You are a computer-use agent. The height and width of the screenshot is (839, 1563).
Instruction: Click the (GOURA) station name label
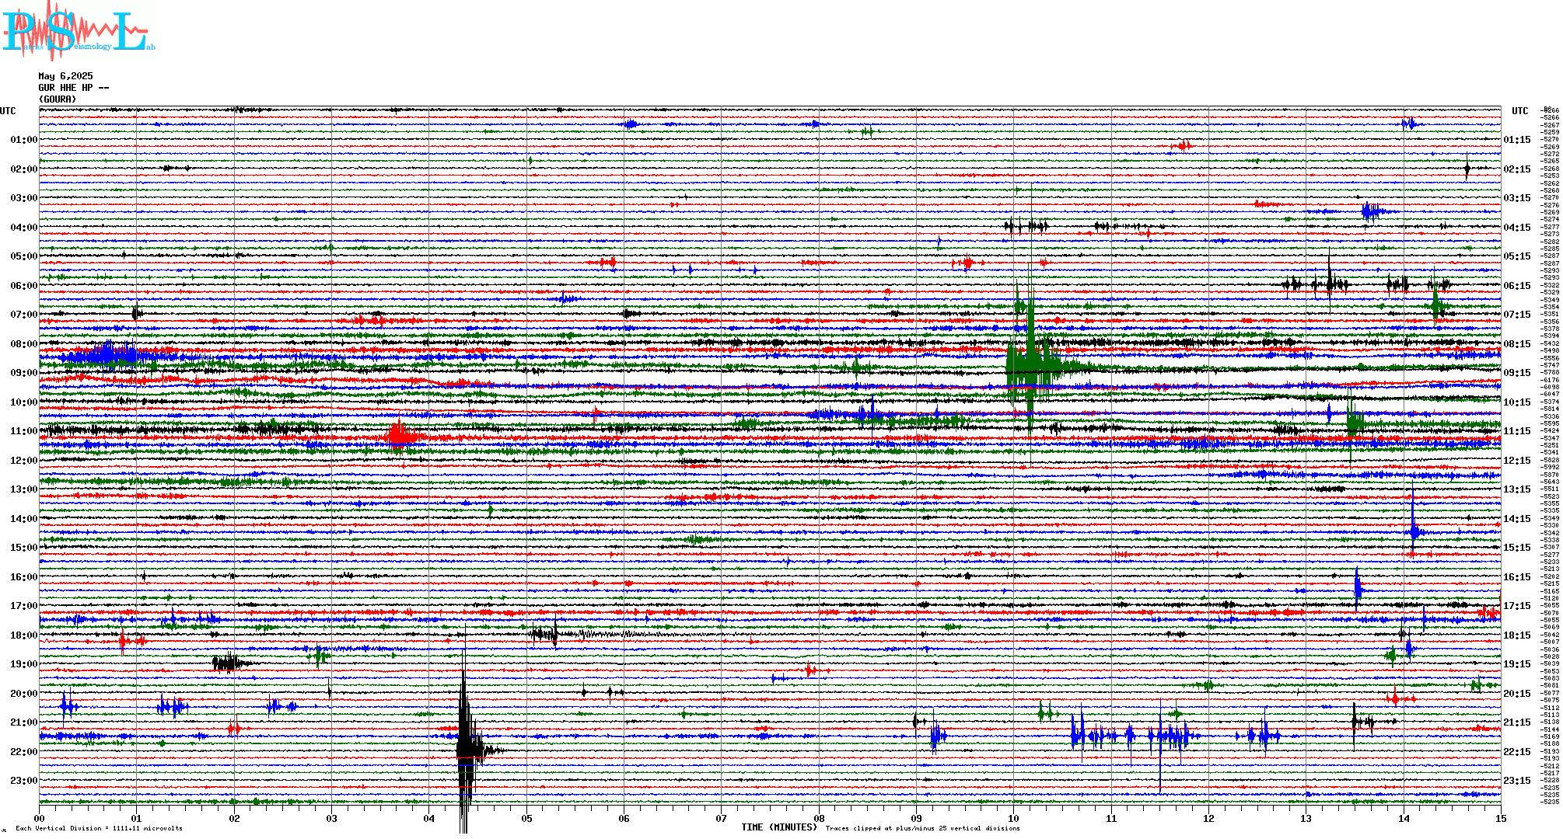coord(58,99)
